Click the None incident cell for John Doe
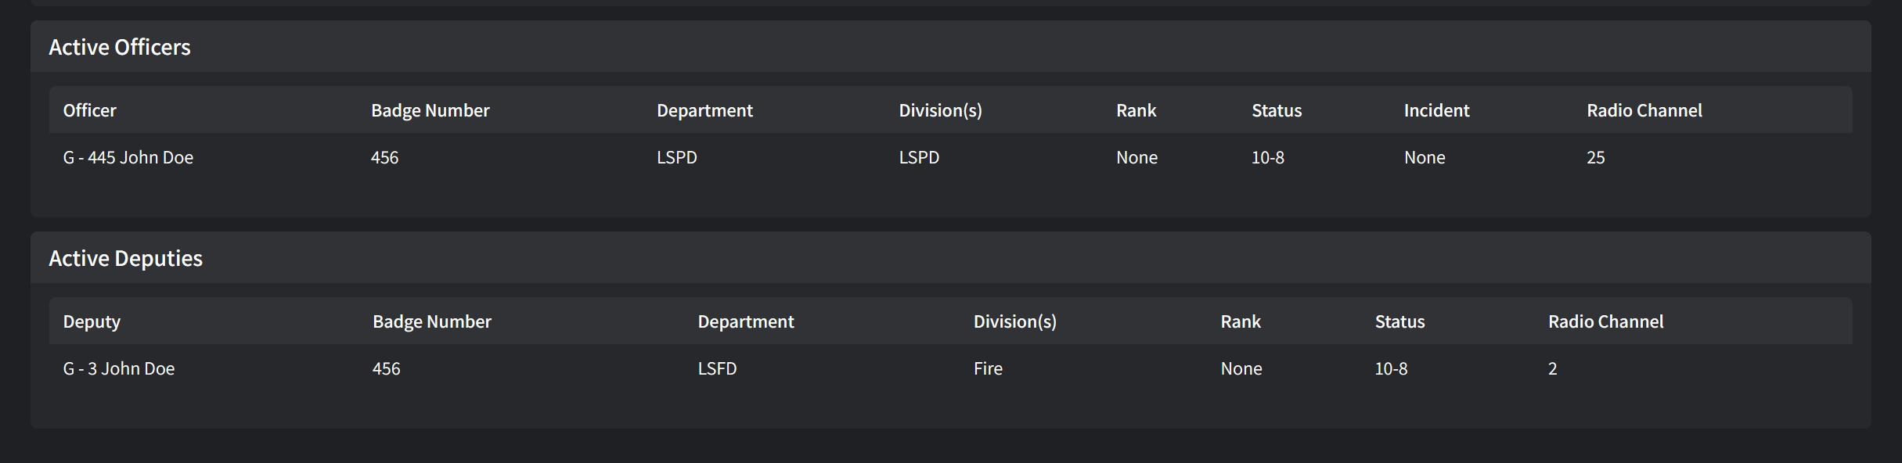The height and width of the screenshot is (463, 1902). tap(1425, 156)
